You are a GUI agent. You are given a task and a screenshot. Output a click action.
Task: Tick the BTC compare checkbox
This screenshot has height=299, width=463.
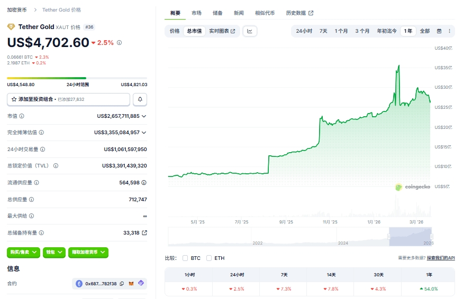coord(185,258)
